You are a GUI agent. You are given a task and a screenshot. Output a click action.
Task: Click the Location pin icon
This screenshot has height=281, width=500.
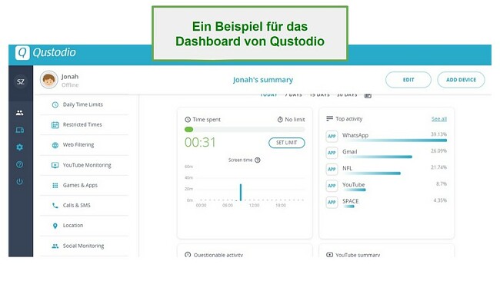pyautogui.click(x=55, y=226)
